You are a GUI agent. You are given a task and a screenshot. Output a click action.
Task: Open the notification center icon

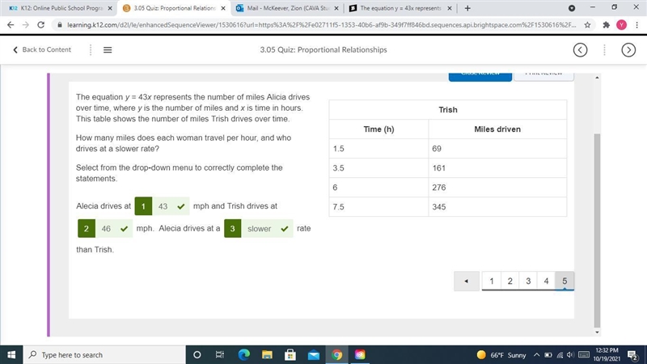coord(632,355)
